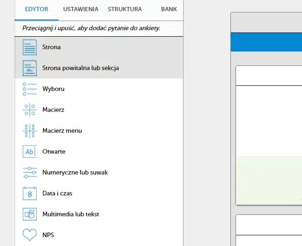Switch to the EDYTOR tab
The image size is (302, 246).
37,9
